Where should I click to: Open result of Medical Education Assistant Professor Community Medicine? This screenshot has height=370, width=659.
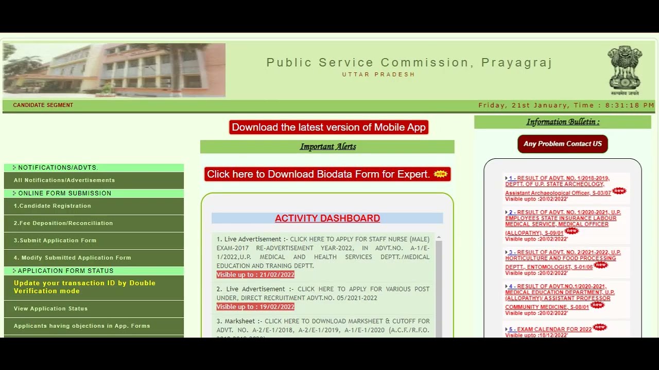point(560,297)
